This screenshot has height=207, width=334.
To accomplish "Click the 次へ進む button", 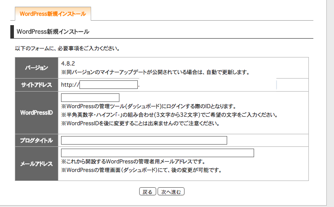I will click(171, 192).
